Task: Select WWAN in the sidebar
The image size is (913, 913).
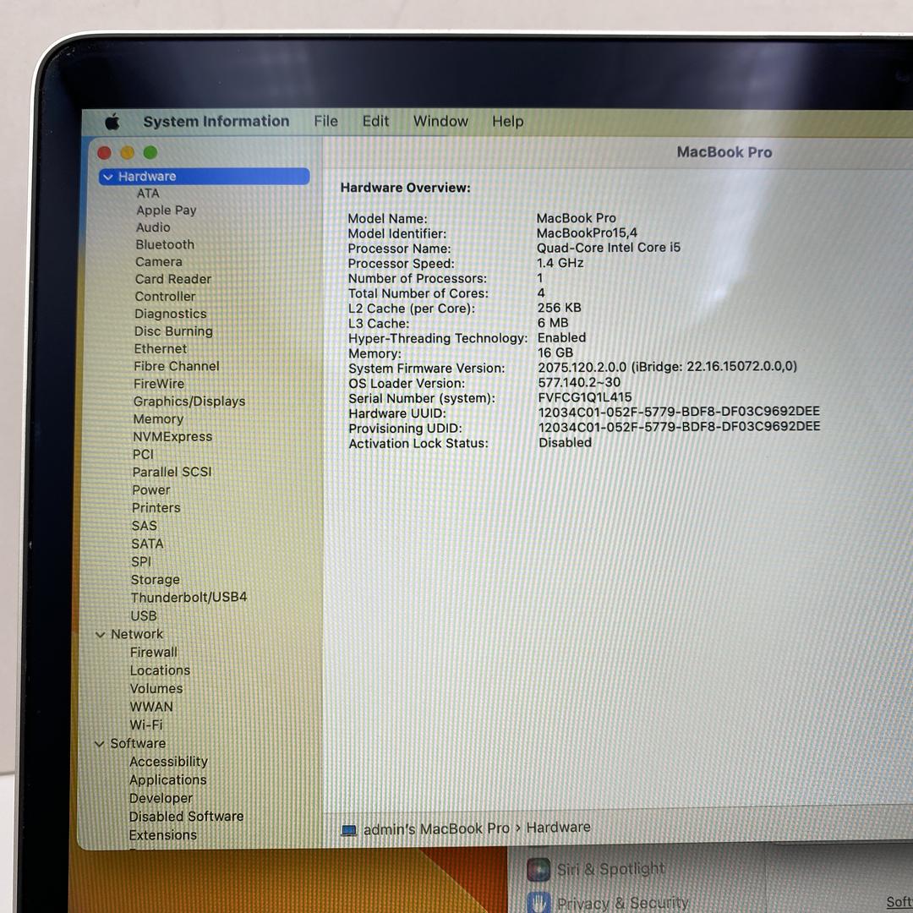Action: point(151,707)
